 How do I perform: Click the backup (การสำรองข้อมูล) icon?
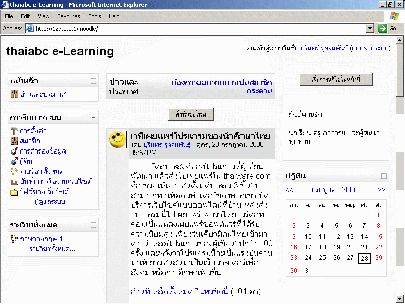click(14, 151)
